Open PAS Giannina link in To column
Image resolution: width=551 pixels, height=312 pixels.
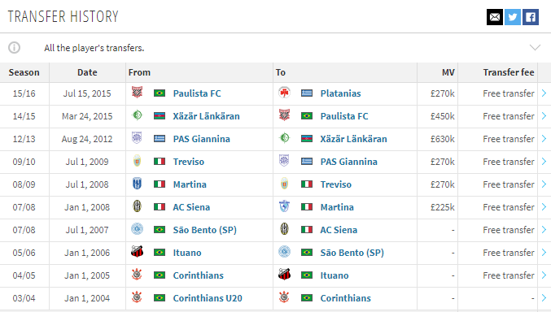(348, 162)
